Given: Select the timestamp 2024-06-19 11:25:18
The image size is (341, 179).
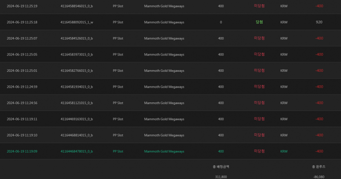Looking at the screenshot, I should (x=22, y=22).
